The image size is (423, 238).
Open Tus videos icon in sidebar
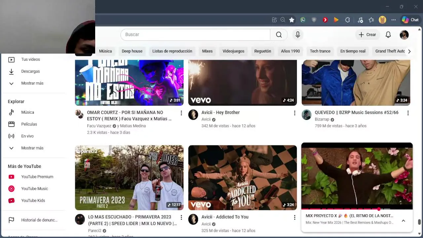[11, 59]
